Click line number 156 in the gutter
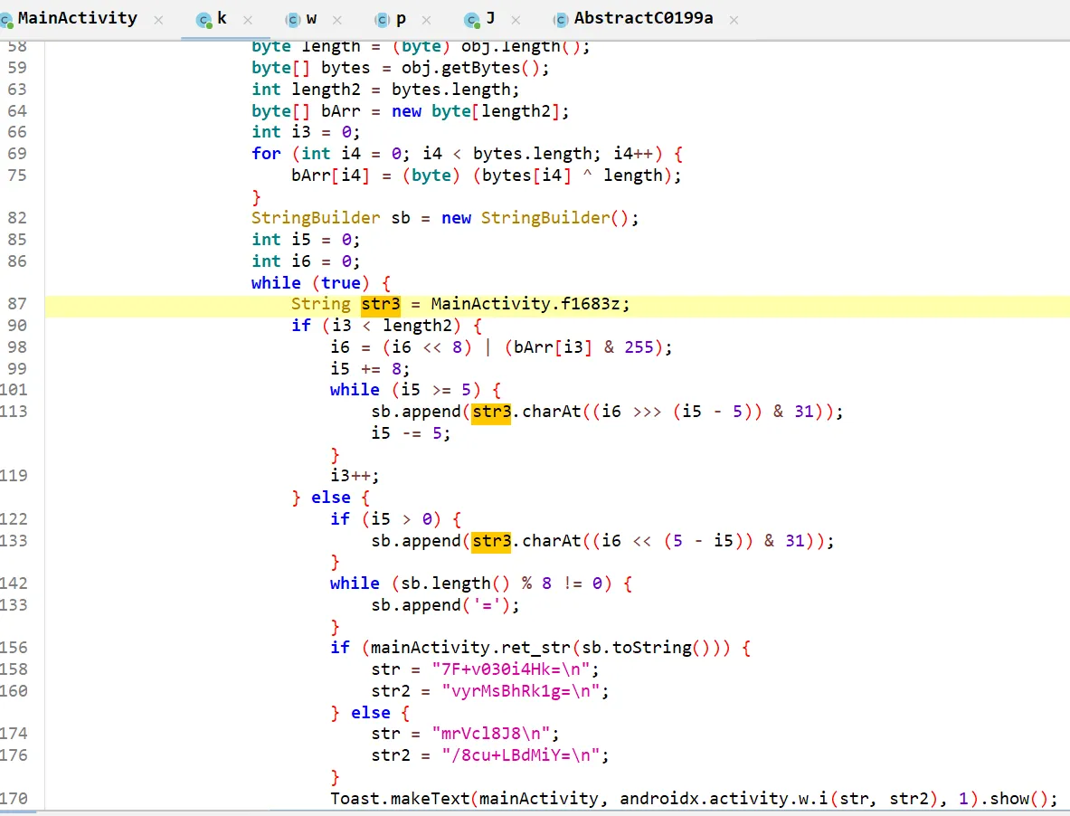Screen dimensions: 1070x816 tap(17, 648)
